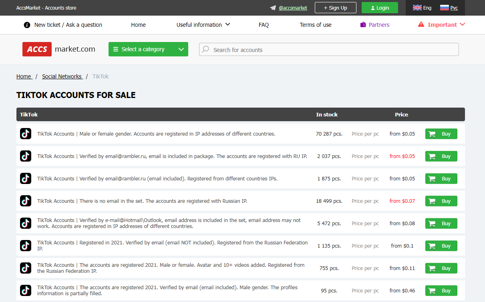485x302 pixels.
Task: Click the stock count '18 499 pcs.'
Action: 329,201
